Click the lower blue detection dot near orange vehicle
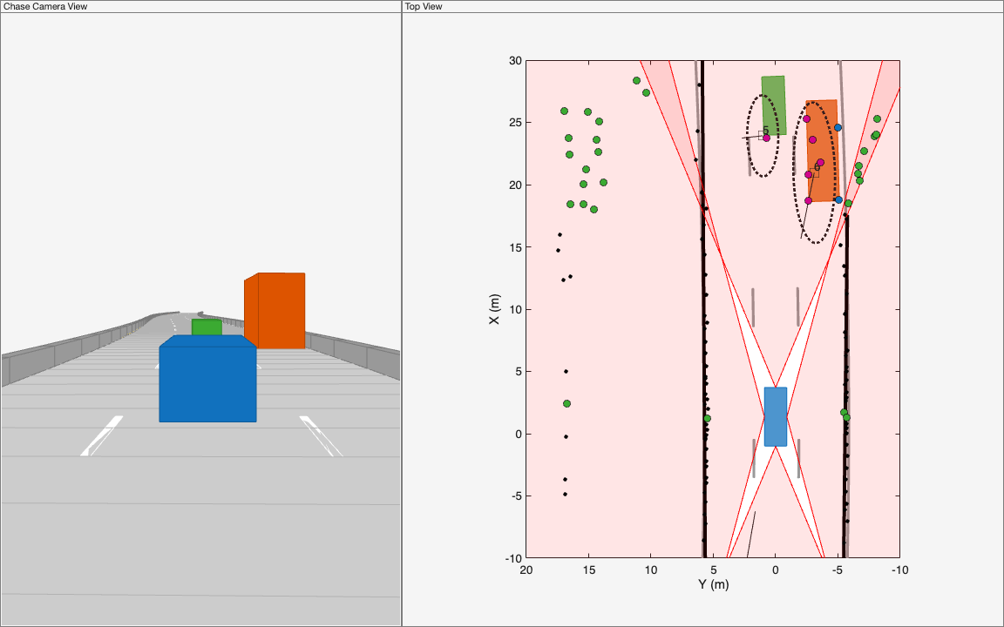This screenshot has height=627, width=1004. tap(838, 199)
